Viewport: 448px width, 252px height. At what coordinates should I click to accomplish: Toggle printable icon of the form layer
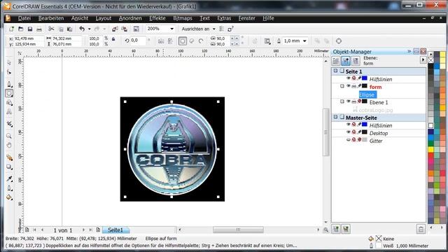click(x=354, y=86)
